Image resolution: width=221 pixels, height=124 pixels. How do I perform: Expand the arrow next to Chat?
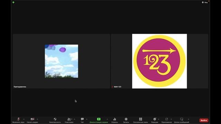point(87,119)
